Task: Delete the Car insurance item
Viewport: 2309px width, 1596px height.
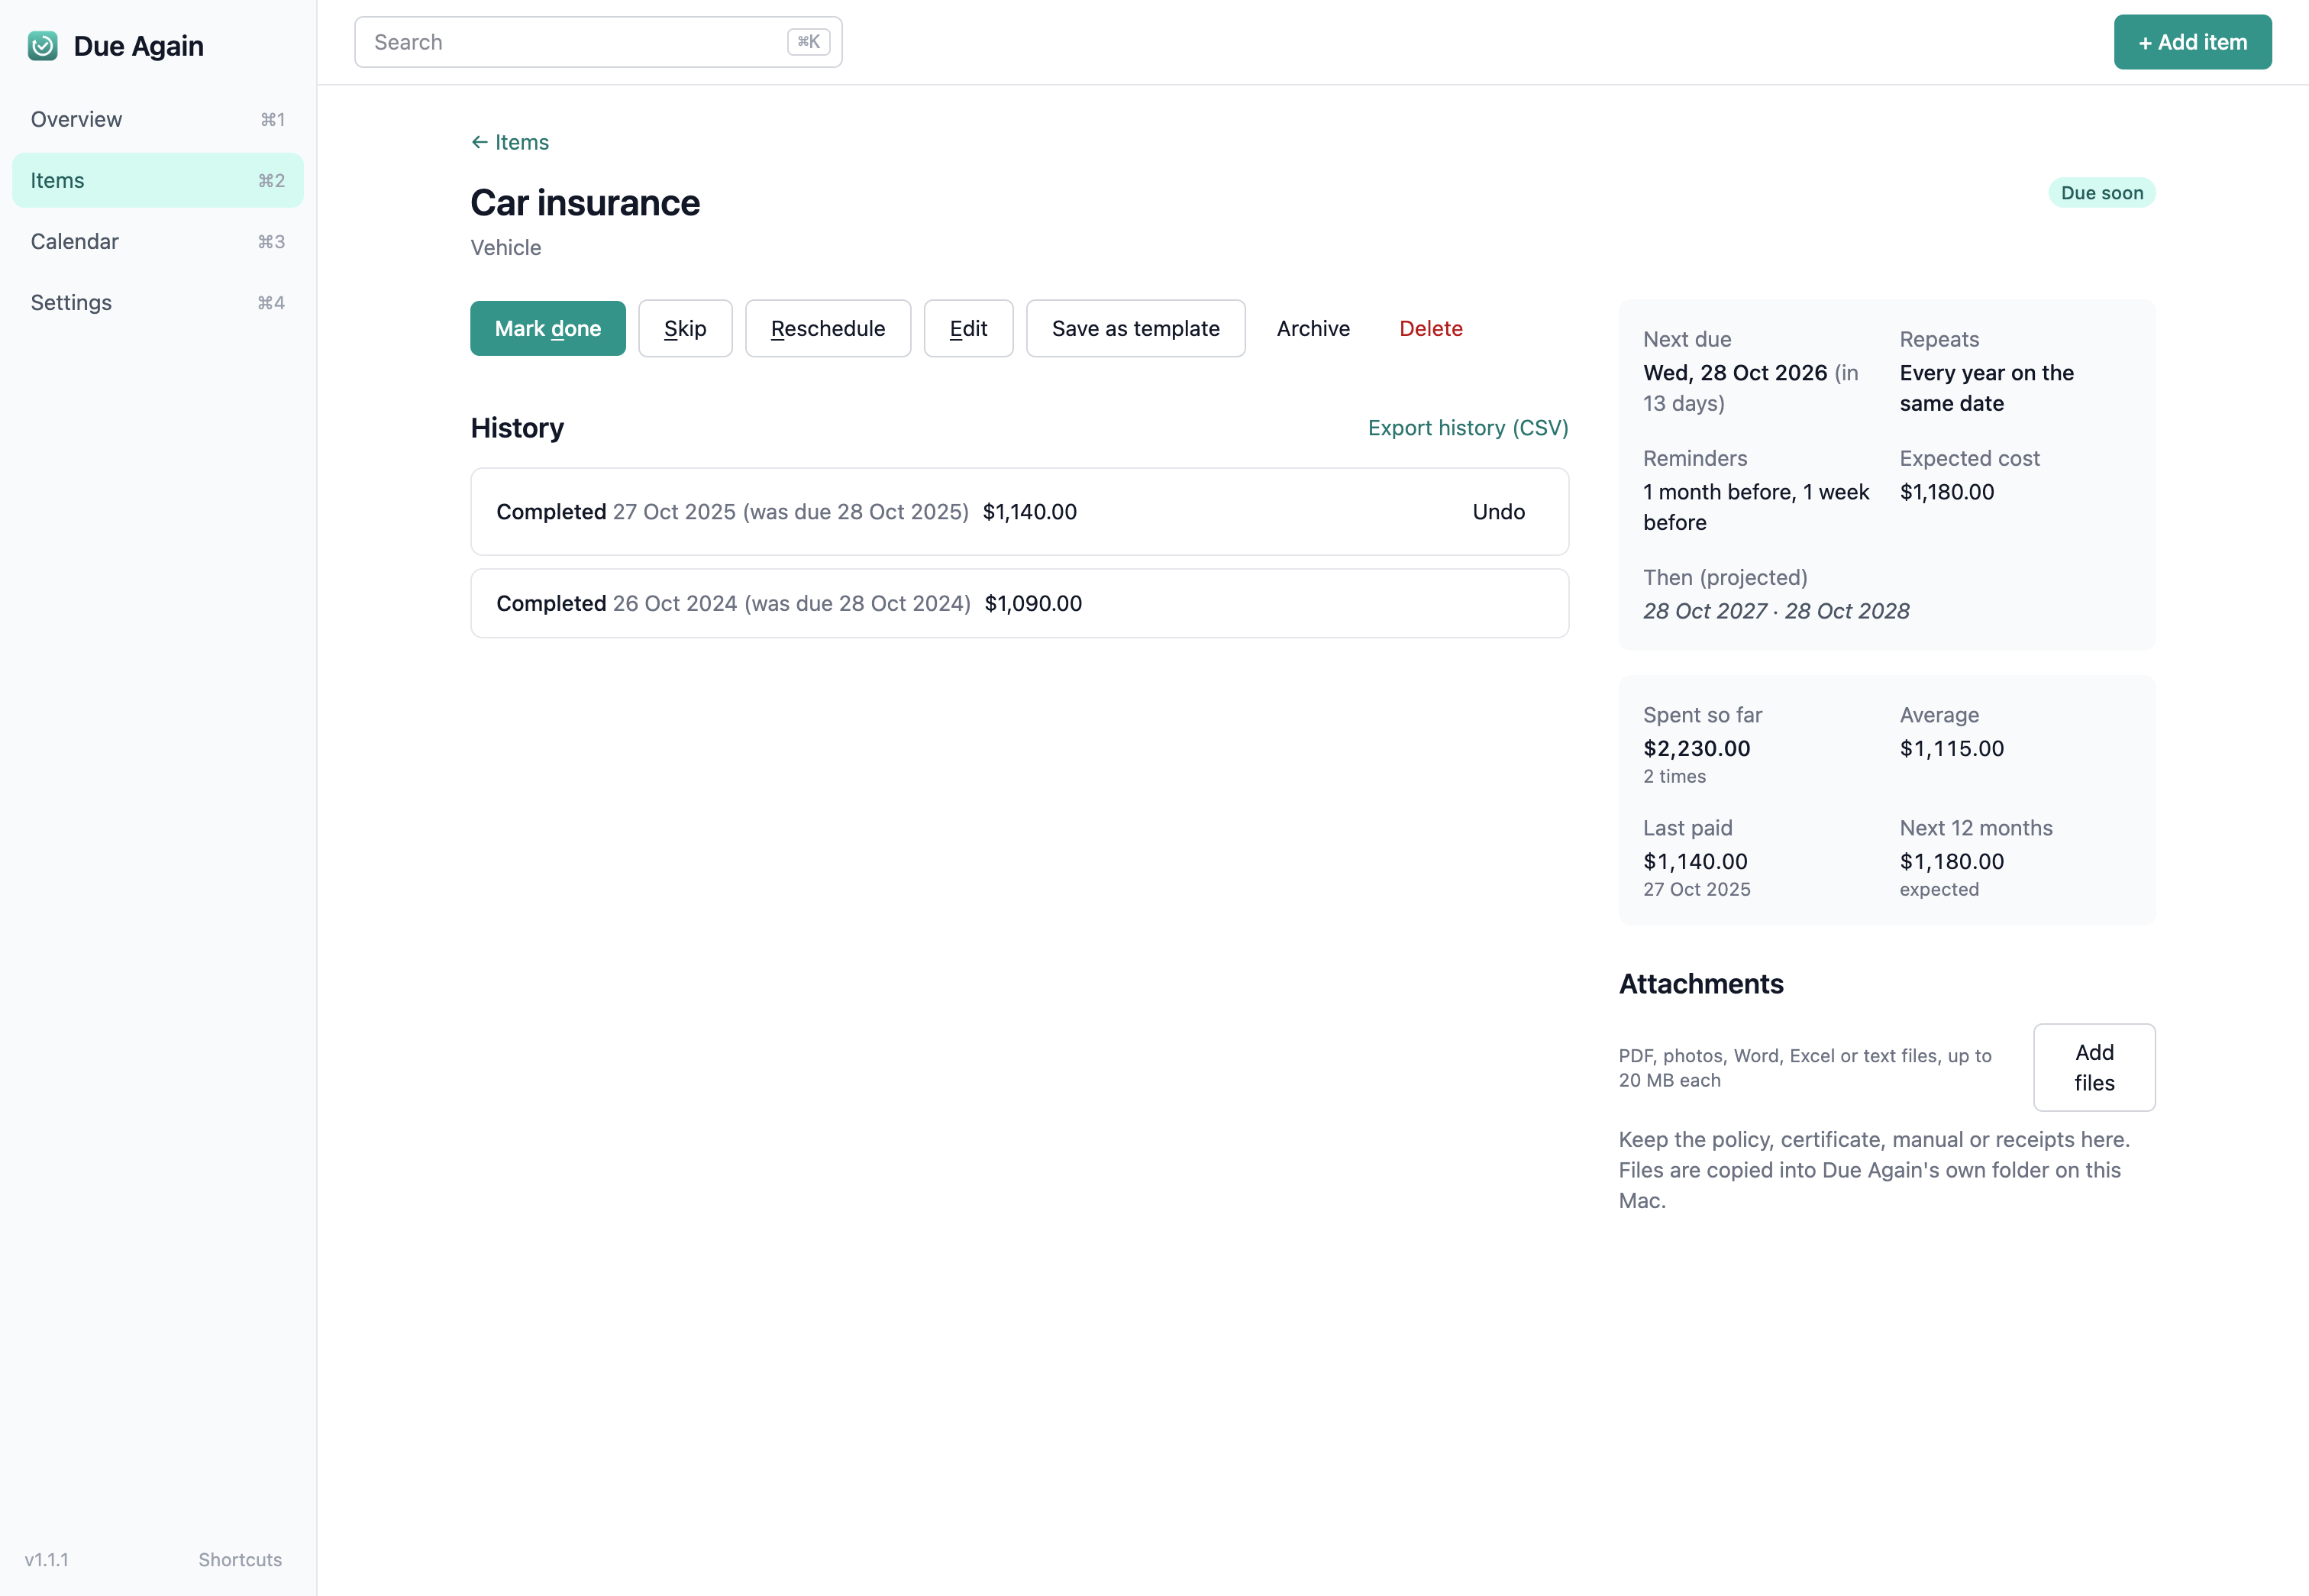Action: 1431,328
